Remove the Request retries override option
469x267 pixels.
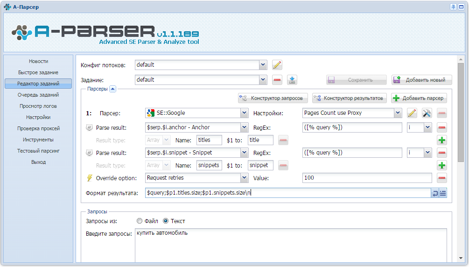coord(442,178)
